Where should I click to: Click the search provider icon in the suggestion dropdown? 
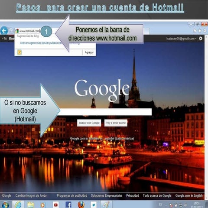pyautogui.click(x=19, y=52)
